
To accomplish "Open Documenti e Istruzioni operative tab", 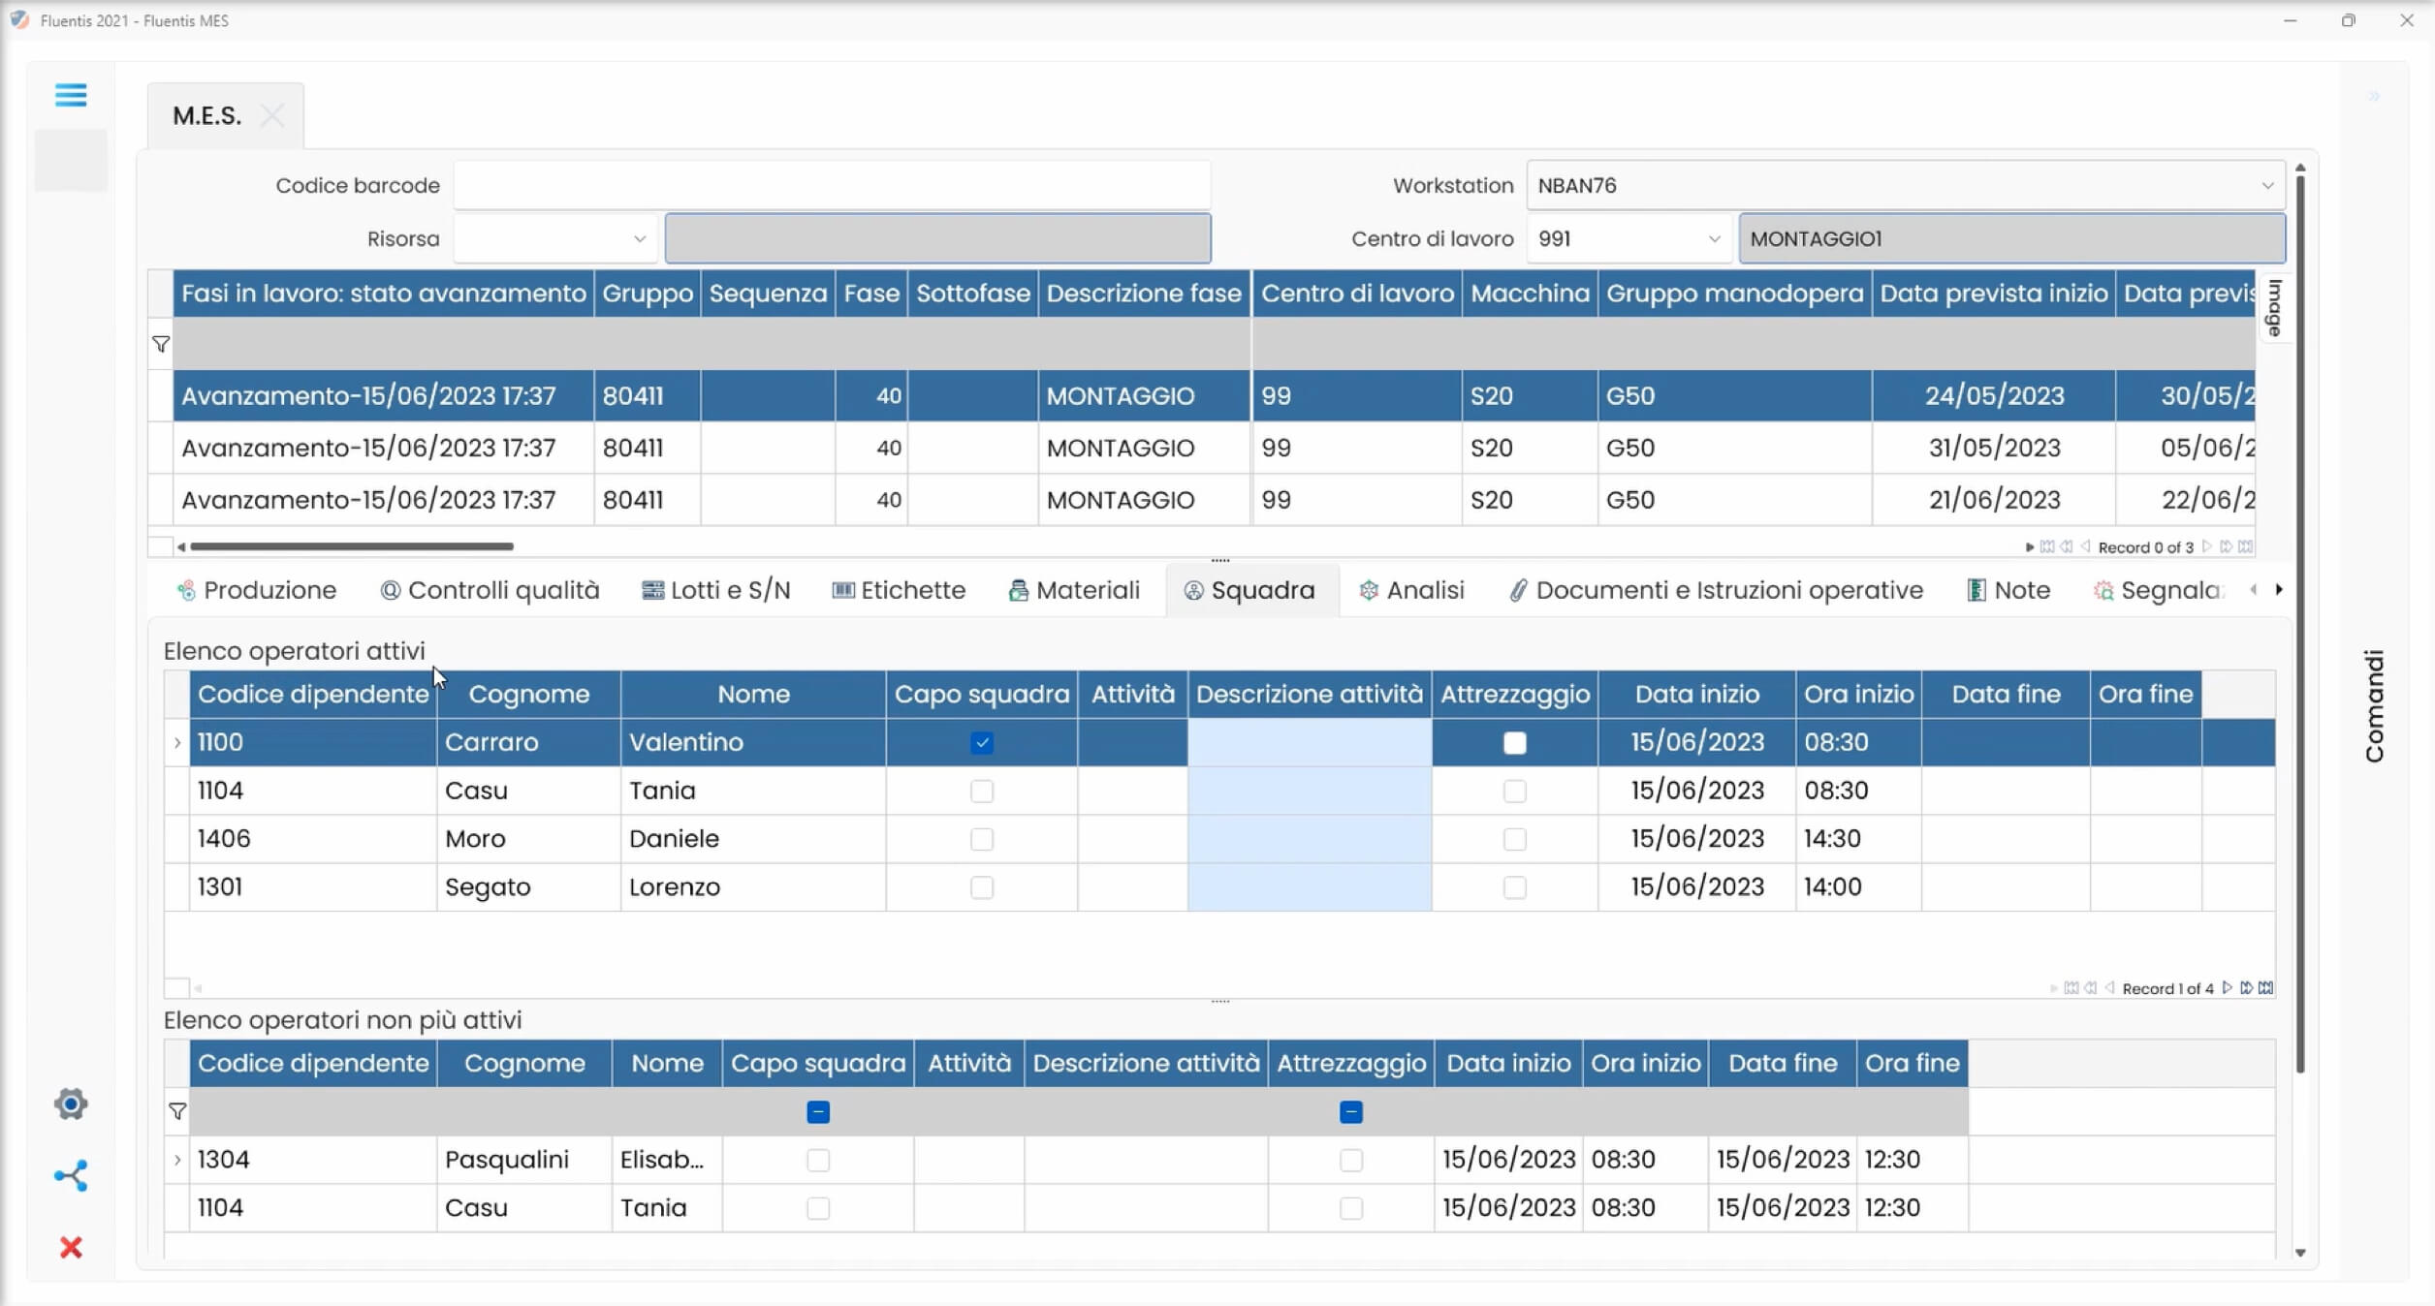I will click(x=1716, y=590).
